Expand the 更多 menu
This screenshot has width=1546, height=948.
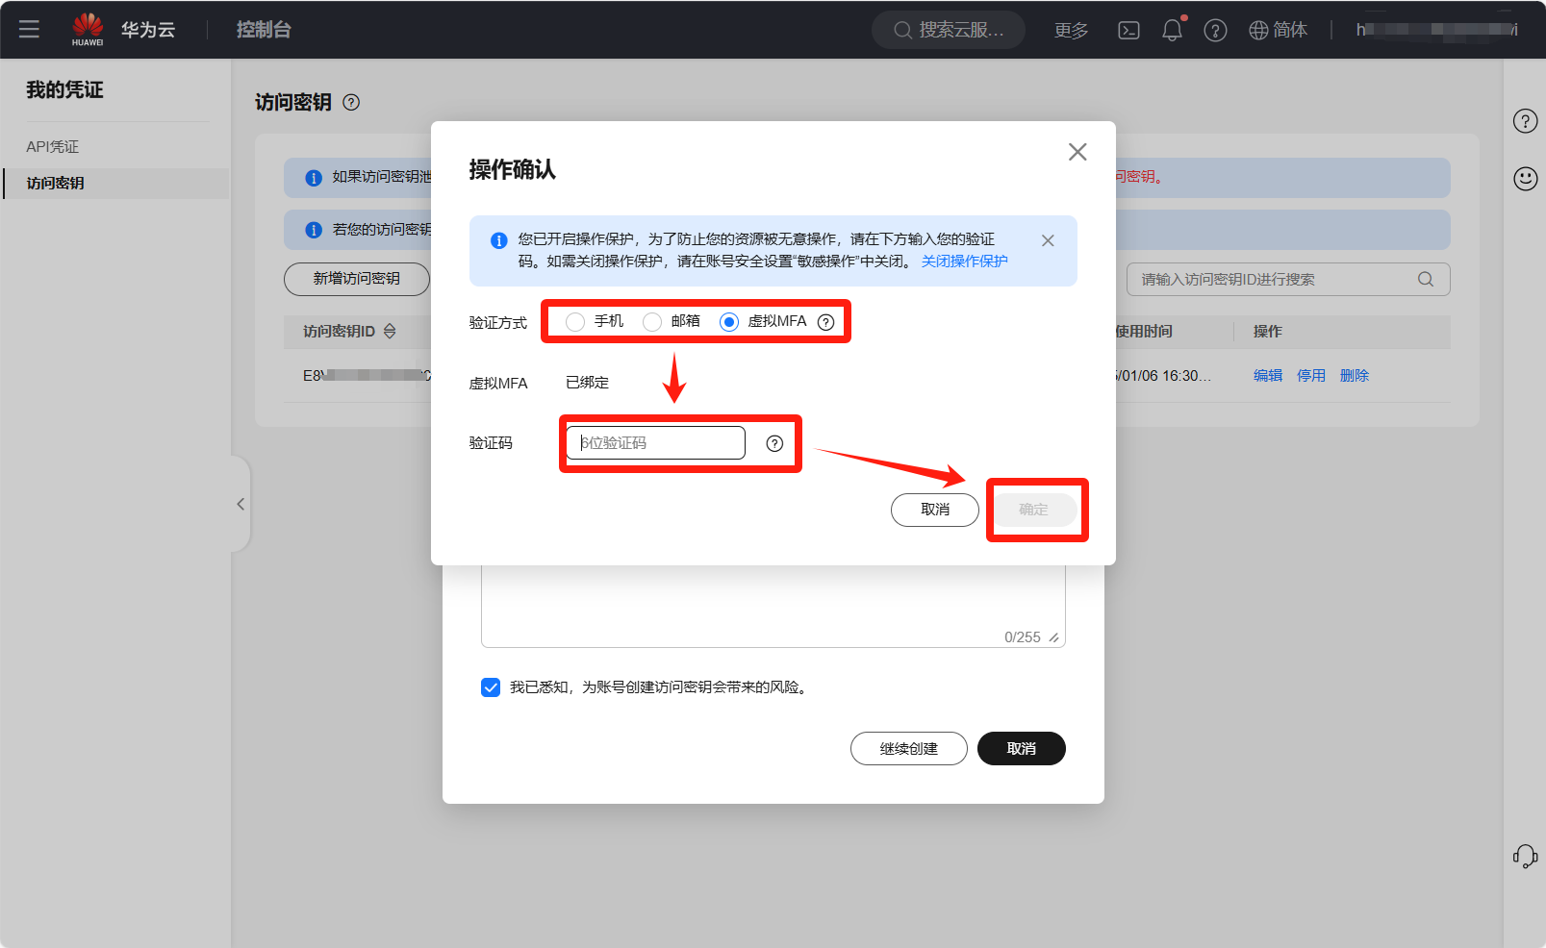tap(1071, 30)
